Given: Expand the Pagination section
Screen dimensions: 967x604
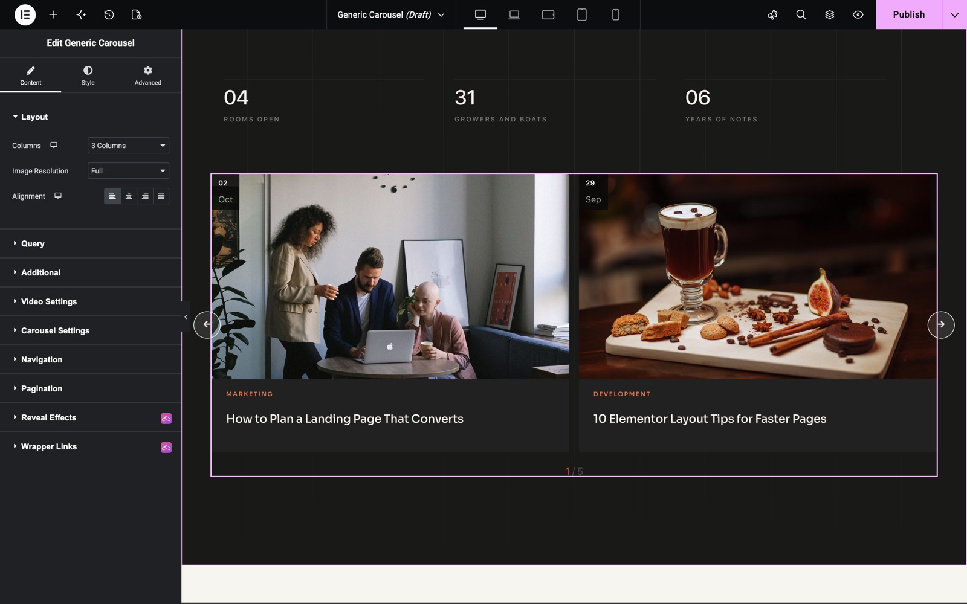Looking at the screenshot, I should pos(91,388).
